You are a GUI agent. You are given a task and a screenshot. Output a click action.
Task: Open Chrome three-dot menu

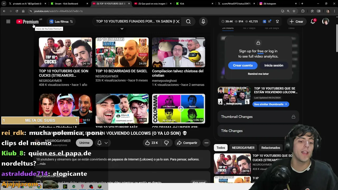tap(334, 11)
